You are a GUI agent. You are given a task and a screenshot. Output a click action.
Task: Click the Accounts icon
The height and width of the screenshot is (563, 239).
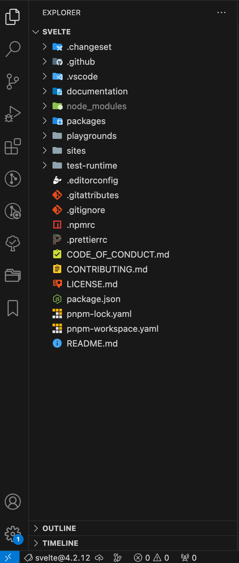click(x=13, y=502)
